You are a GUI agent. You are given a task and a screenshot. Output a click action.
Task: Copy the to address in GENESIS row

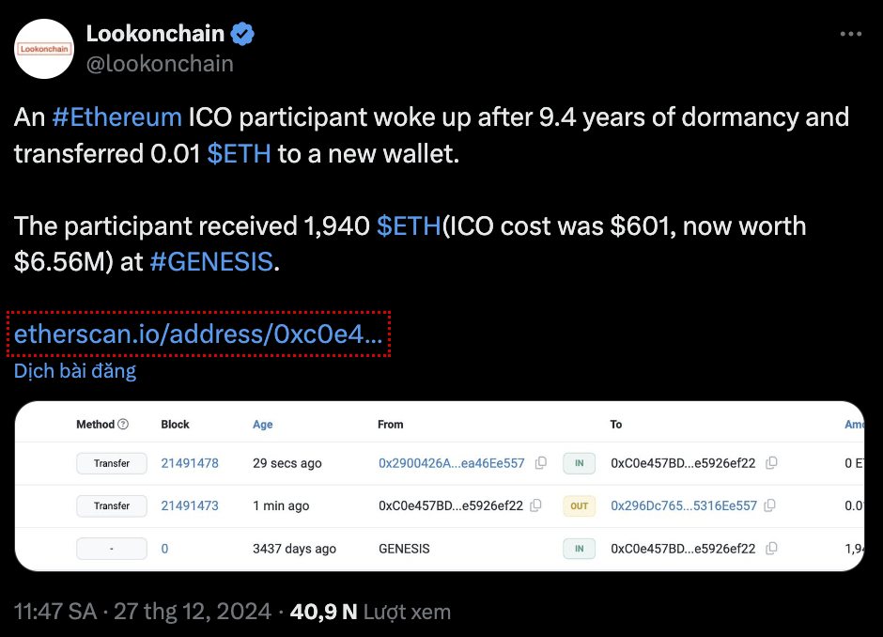pyautogui.click(x=771, y=548)
